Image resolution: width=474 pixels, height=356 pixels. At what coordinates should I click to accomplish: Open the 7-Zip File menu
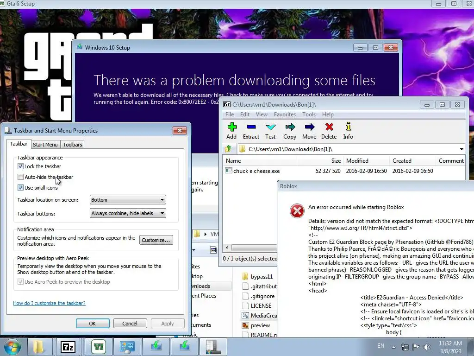pyautogui.click(x=230, y=114)
